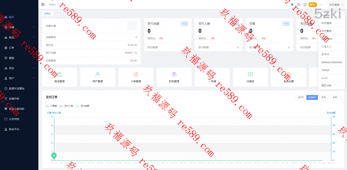Go to 首页 in the sidebar
The width and height of the screenshot is (347, 170).
(x=19, y=17)
